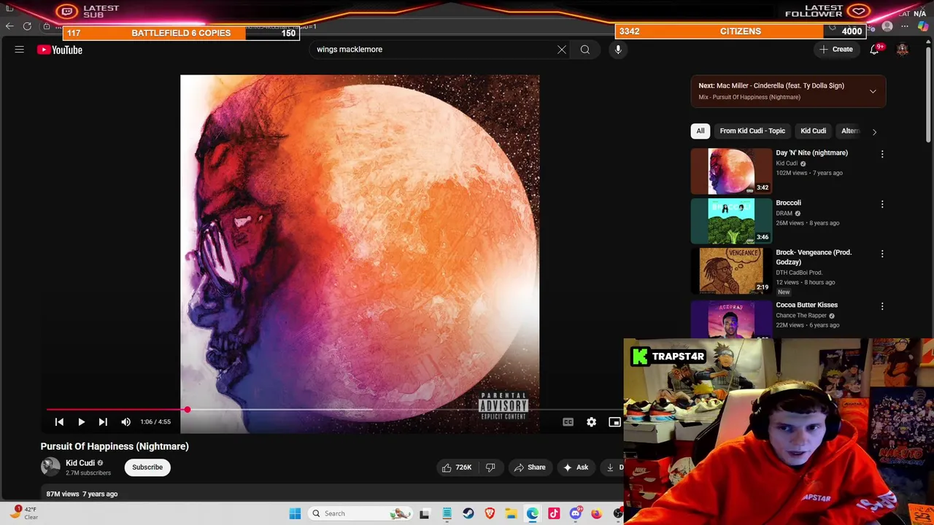Select the partially visible Alternative chip
The width and height of the screenshot is (934, 525).
click(850, 131)
